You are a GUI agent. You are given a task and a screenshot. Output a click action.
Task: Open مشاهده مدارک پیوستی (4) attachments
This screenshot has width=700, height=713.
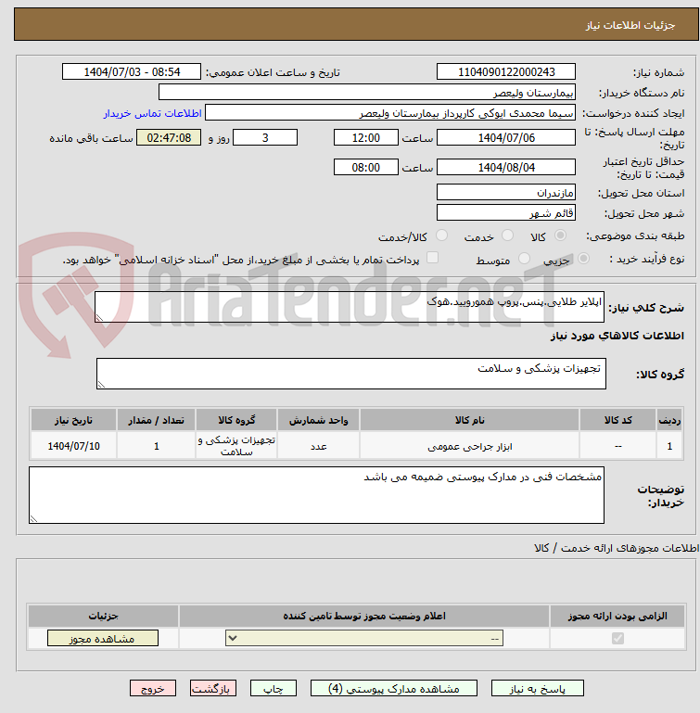394,689
